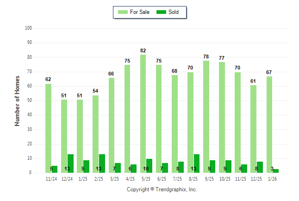Click the For Sale legend color swatch
Screen dimensions: 299x201
pos(123,12)
